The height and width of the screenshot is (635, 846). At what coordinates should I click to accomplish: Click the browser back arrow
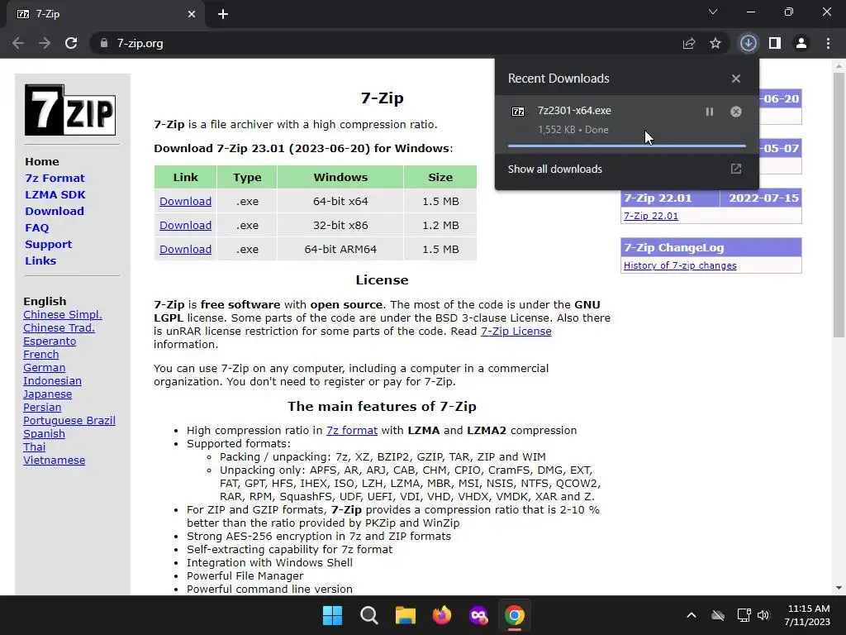(18, 43)
